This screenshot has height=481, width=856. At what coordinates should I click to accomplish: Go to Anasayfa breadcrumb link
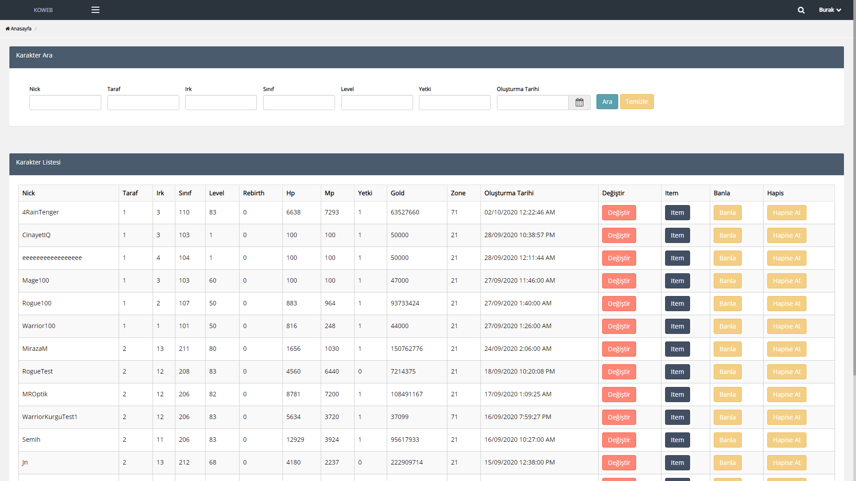click(x=21, y=29)
